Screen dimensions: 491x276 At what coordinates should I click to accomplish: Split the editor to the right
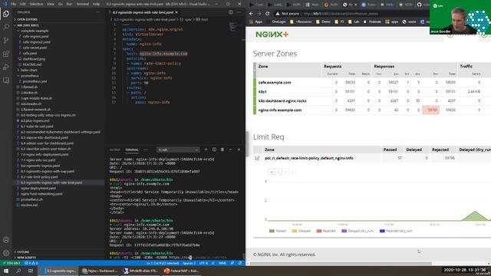pos(231,12)
